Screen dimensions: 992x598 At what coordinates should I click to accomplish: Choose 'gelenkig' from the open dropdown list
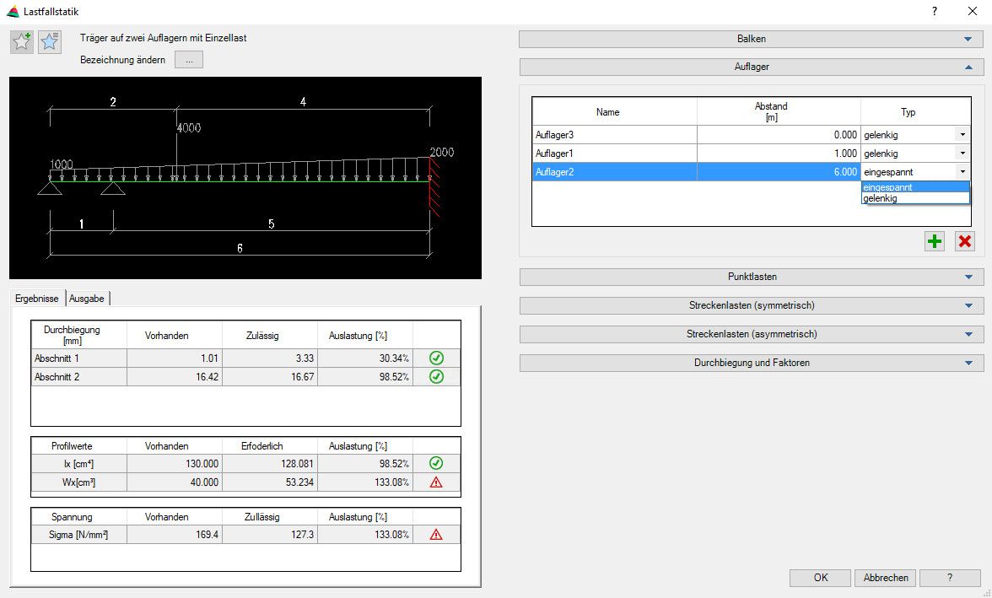click(881, 198)
